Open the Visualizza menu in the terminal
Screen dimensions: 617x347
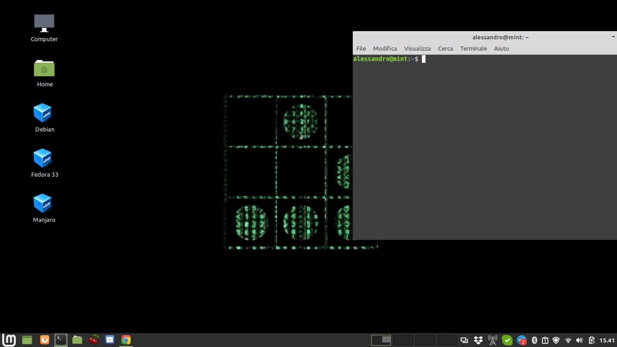click(417, 49)
